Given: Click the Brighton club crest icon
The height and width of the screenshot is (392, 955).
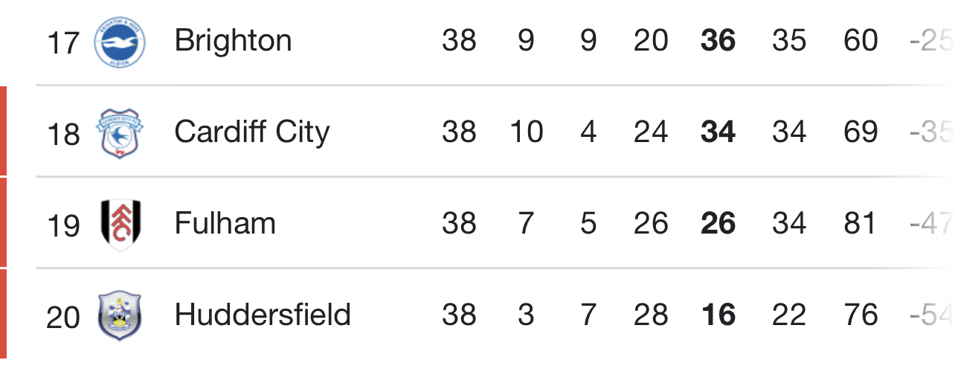Looking at the screenshot, I should click(120, 42).
